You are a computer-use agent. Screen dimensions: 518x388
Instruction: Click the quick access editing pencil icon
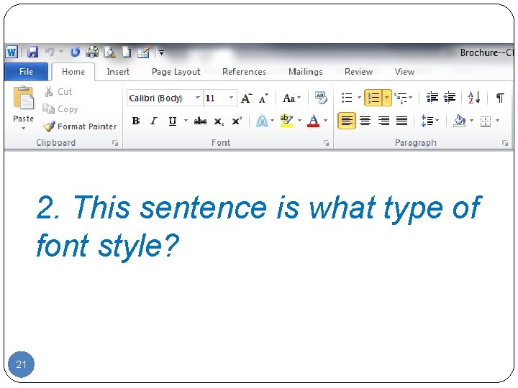coord(143,52)
